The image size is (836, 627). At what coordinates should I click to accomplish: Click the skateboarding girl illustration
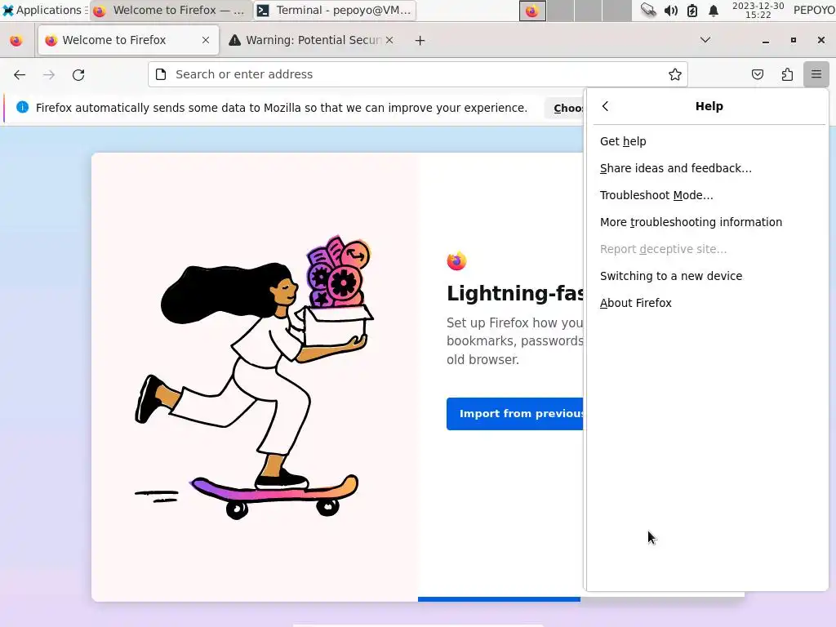click(255, 377)
